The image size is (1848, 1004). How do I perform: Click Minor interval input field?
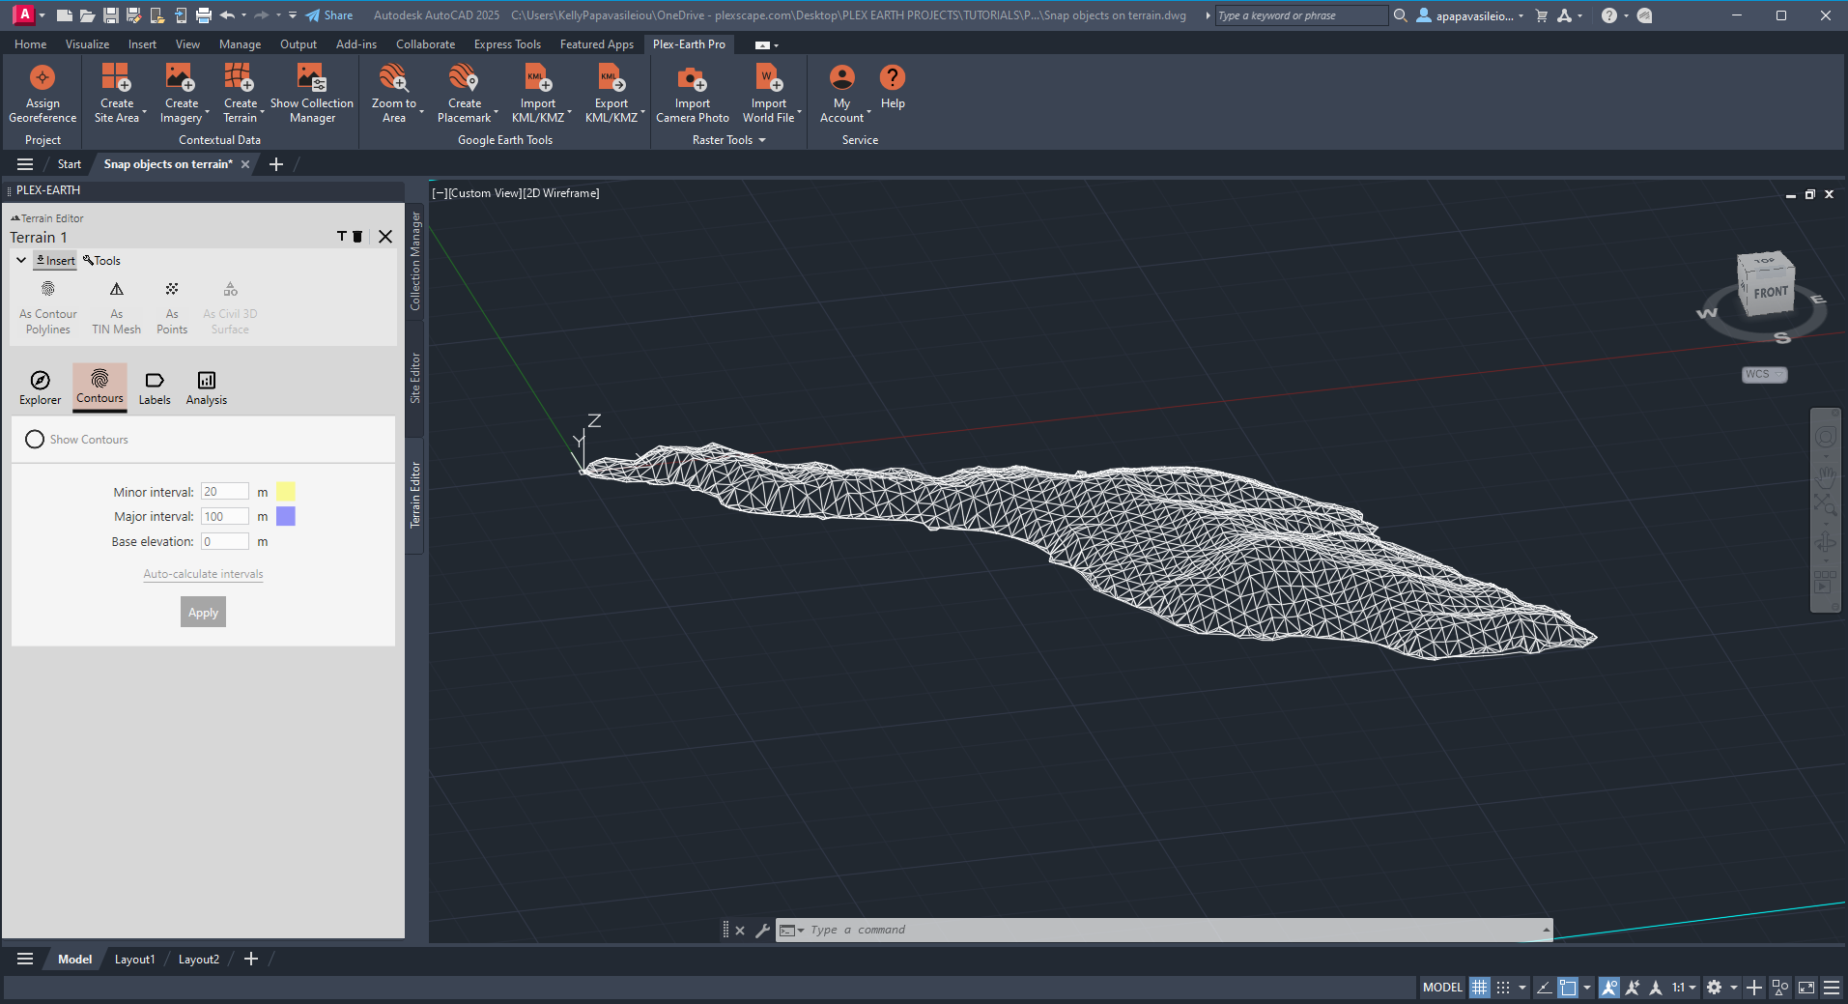click(x=224, y=492)
